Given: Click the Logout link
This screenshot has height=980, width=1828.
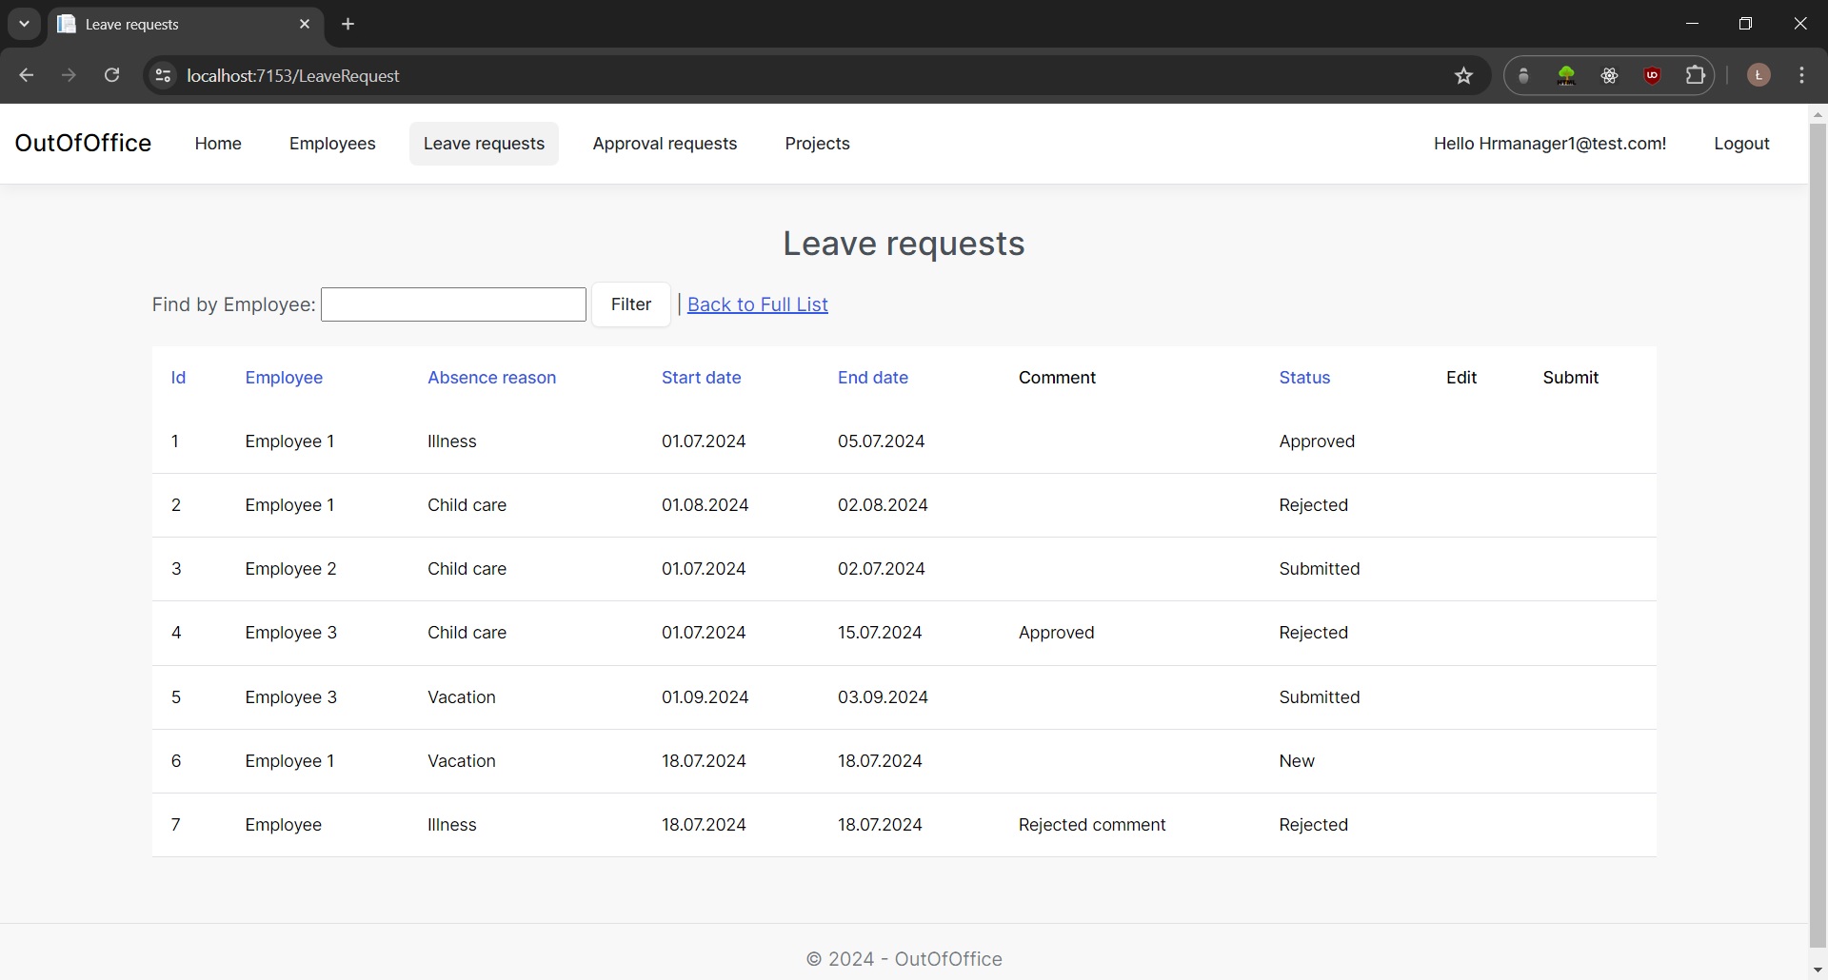Looking at the screenshot, I should point(1741,144).
